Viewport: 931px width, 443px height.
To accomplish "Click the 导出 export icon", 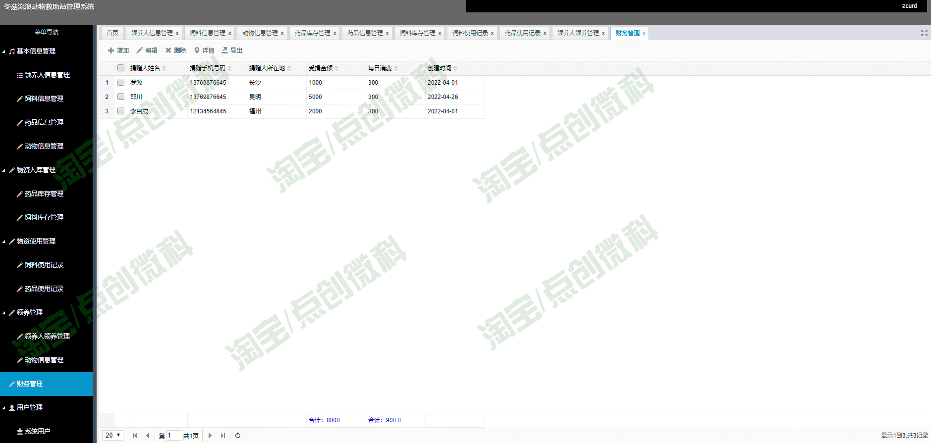I will [x=225, y=50].
